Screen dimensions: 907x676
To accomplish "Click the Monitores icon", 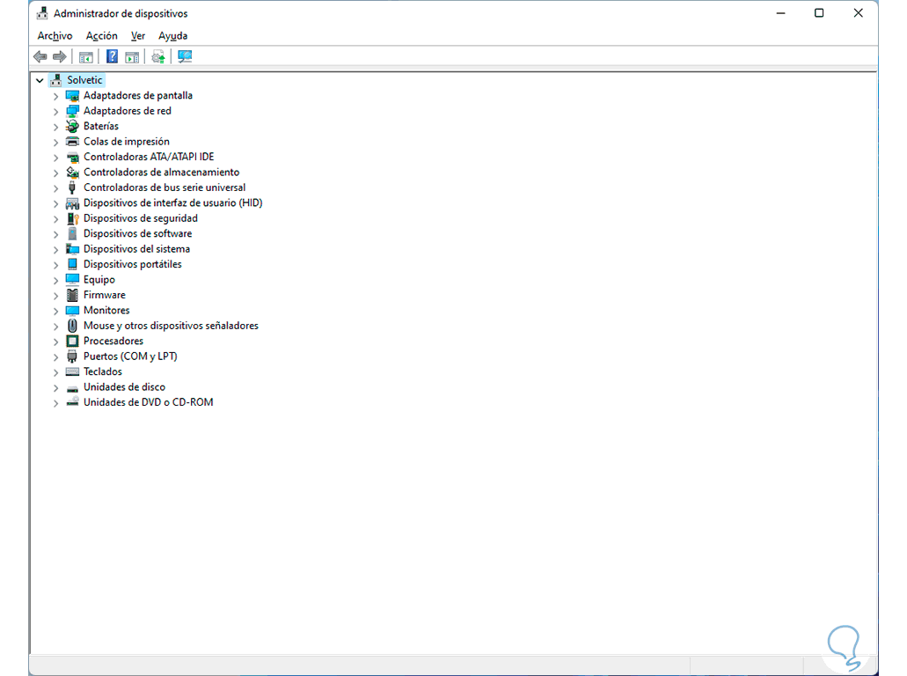I will click(x=72, y=310).
